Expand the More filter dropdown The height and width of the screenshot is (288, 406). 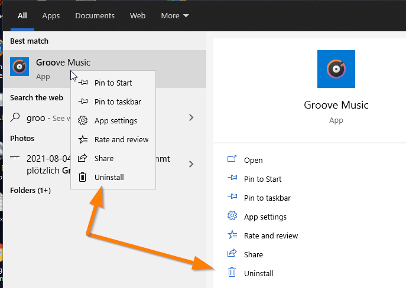[x=175, y=16]
